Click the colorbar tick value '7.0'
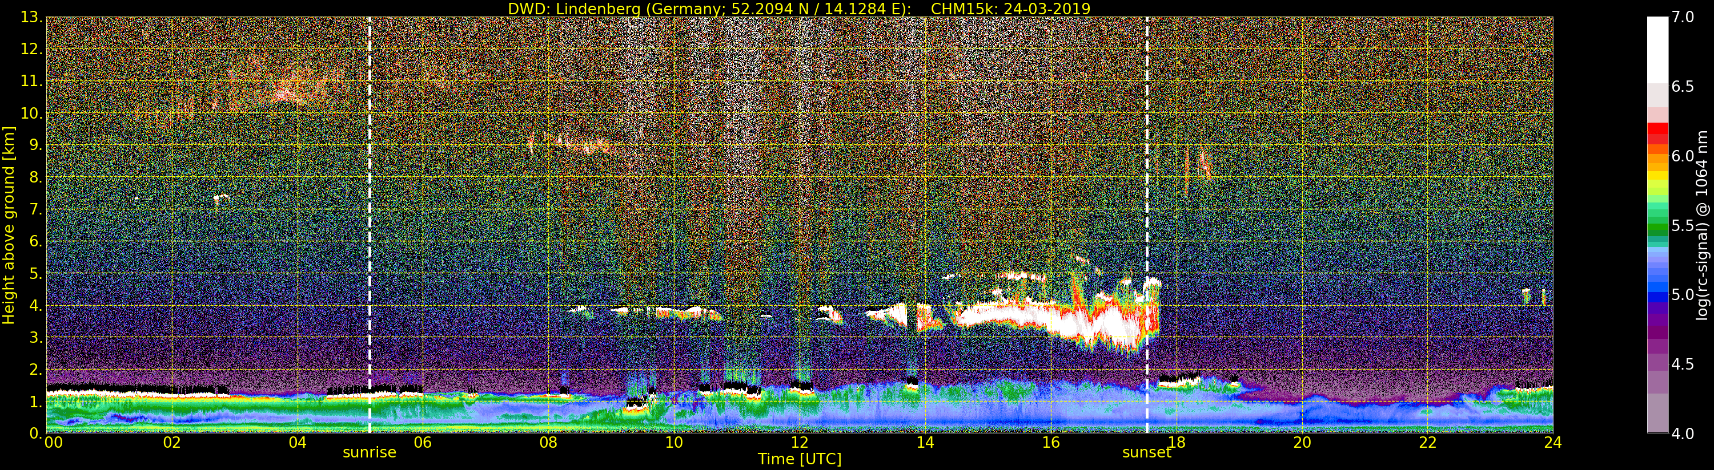Image resolution: width=1714 pixels, height=470 pixels. coord(1683,17)
